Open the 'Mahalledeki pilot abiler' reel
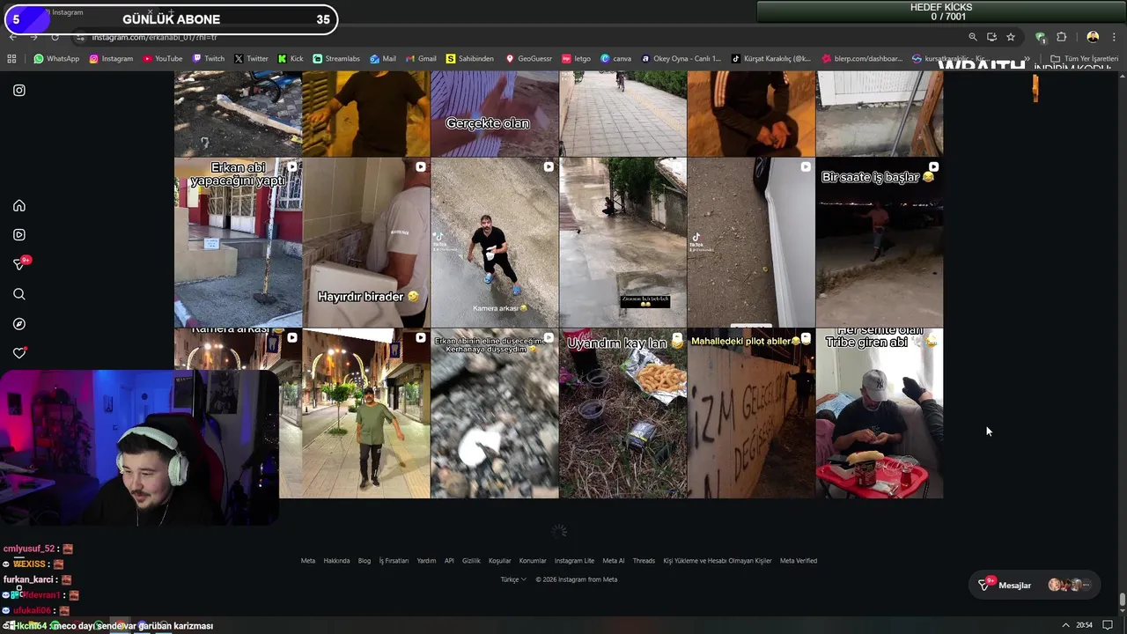Image resolution: width=1127 pixels, height=634 pixels. click(751, 414)
